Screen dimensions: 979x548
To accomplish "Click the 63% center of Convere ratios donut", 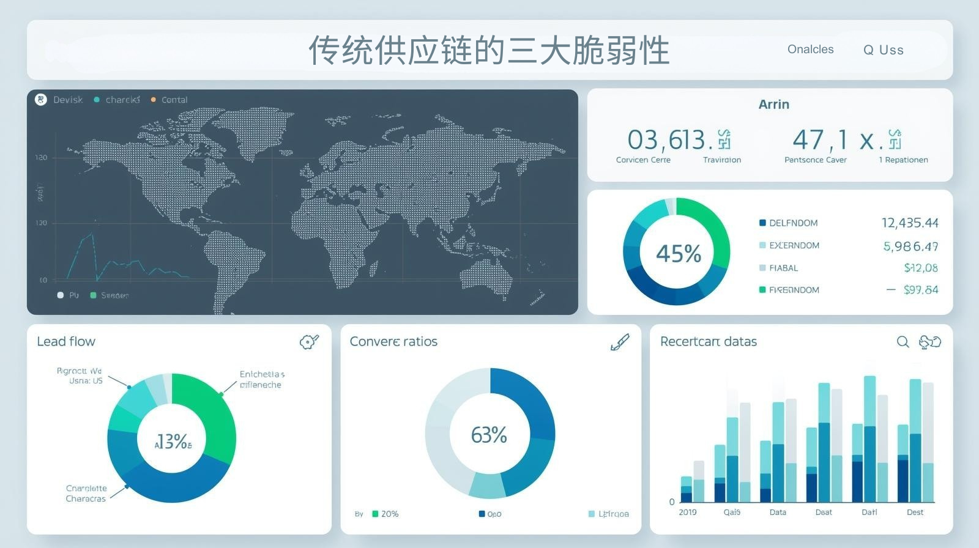I will (489, 435).
